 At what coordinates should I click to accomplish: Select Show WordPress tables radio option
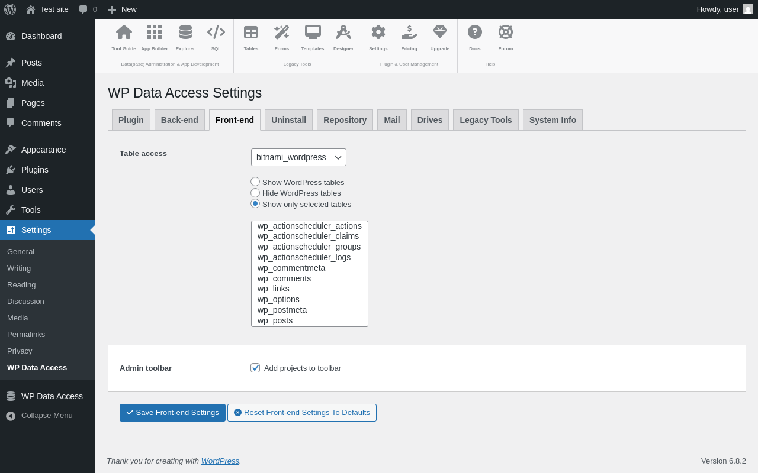255,182
